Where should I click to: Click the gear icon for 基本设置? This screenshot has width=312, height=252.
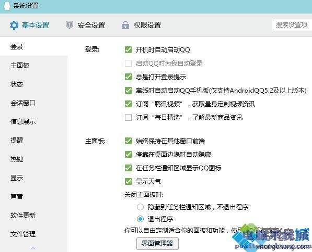pos(14,26)
